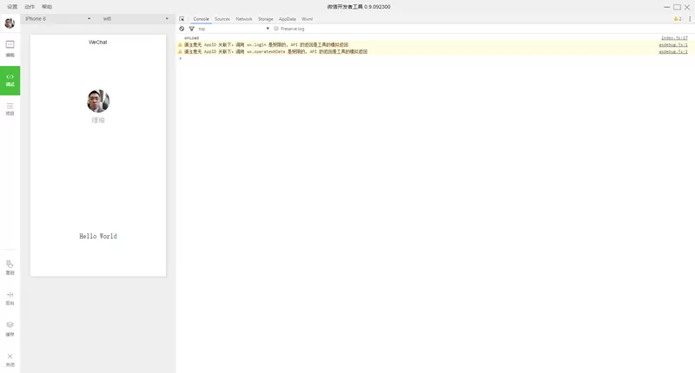Switch to the Storage tab

[266, 19]
